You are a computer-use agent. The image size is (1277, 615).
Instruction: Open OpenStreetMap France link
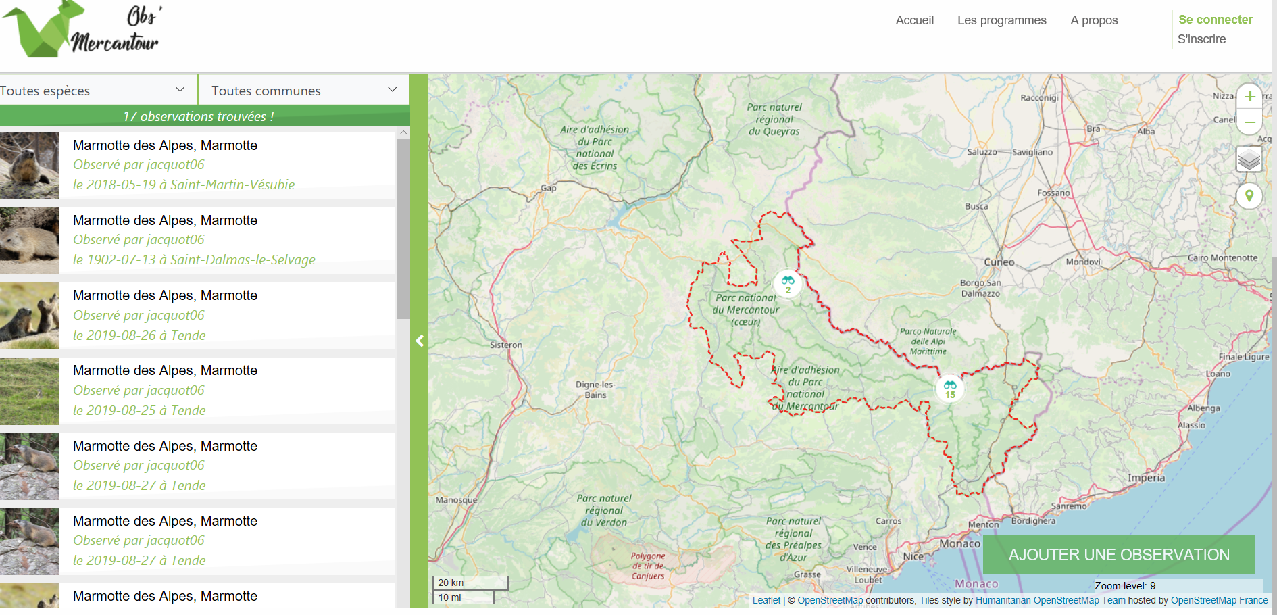tap(1219, 600)
